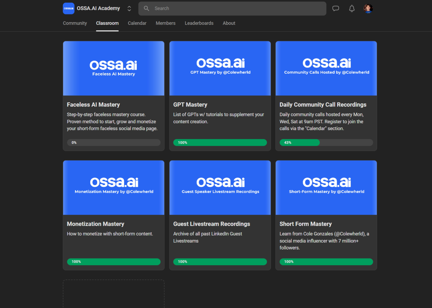
Task: Switch to the Community tab
Action: [x=75, y=23]
